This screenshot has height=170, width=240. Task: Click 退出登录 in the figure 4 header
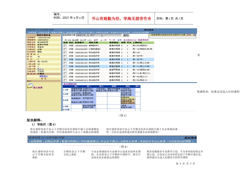point(190,138)
